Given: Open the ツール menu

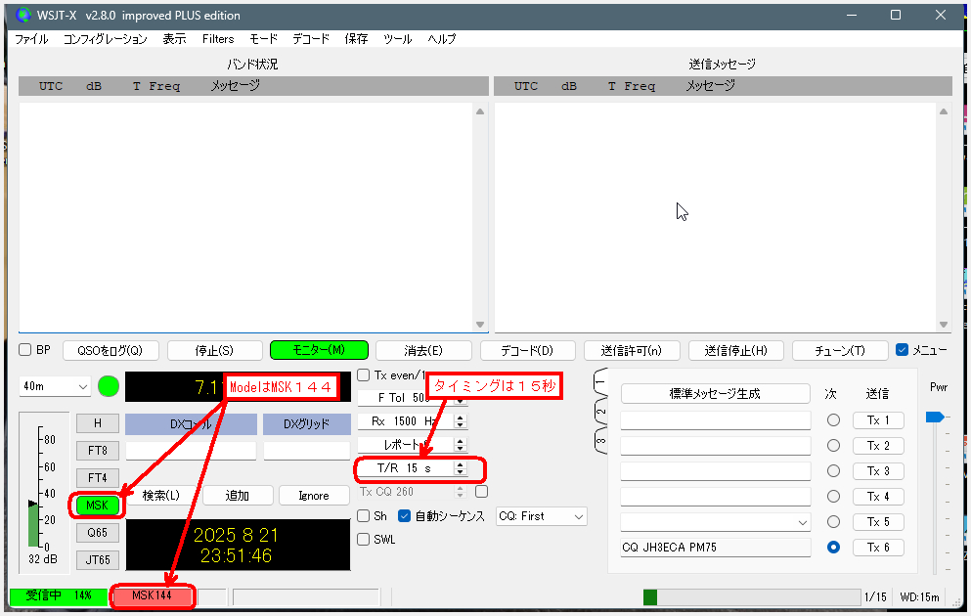Looking at the screenshot, I should pos(397,39).
